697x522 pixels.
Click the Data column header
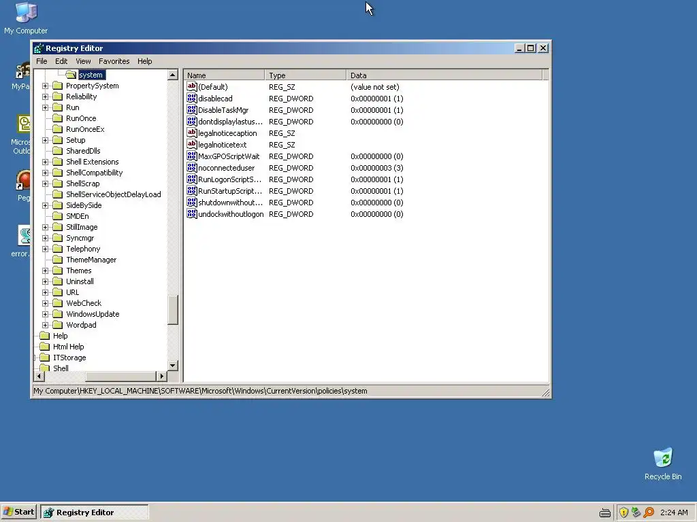(x=444, y=75)
